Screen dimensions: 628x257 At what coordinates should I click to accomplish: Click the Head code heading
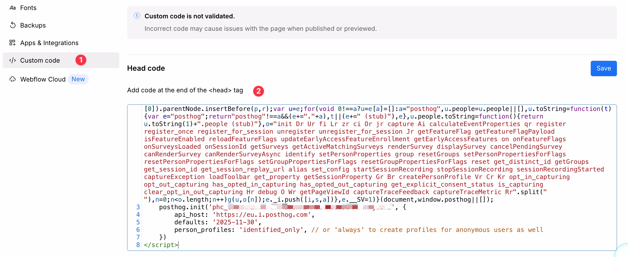coord(146,68)
